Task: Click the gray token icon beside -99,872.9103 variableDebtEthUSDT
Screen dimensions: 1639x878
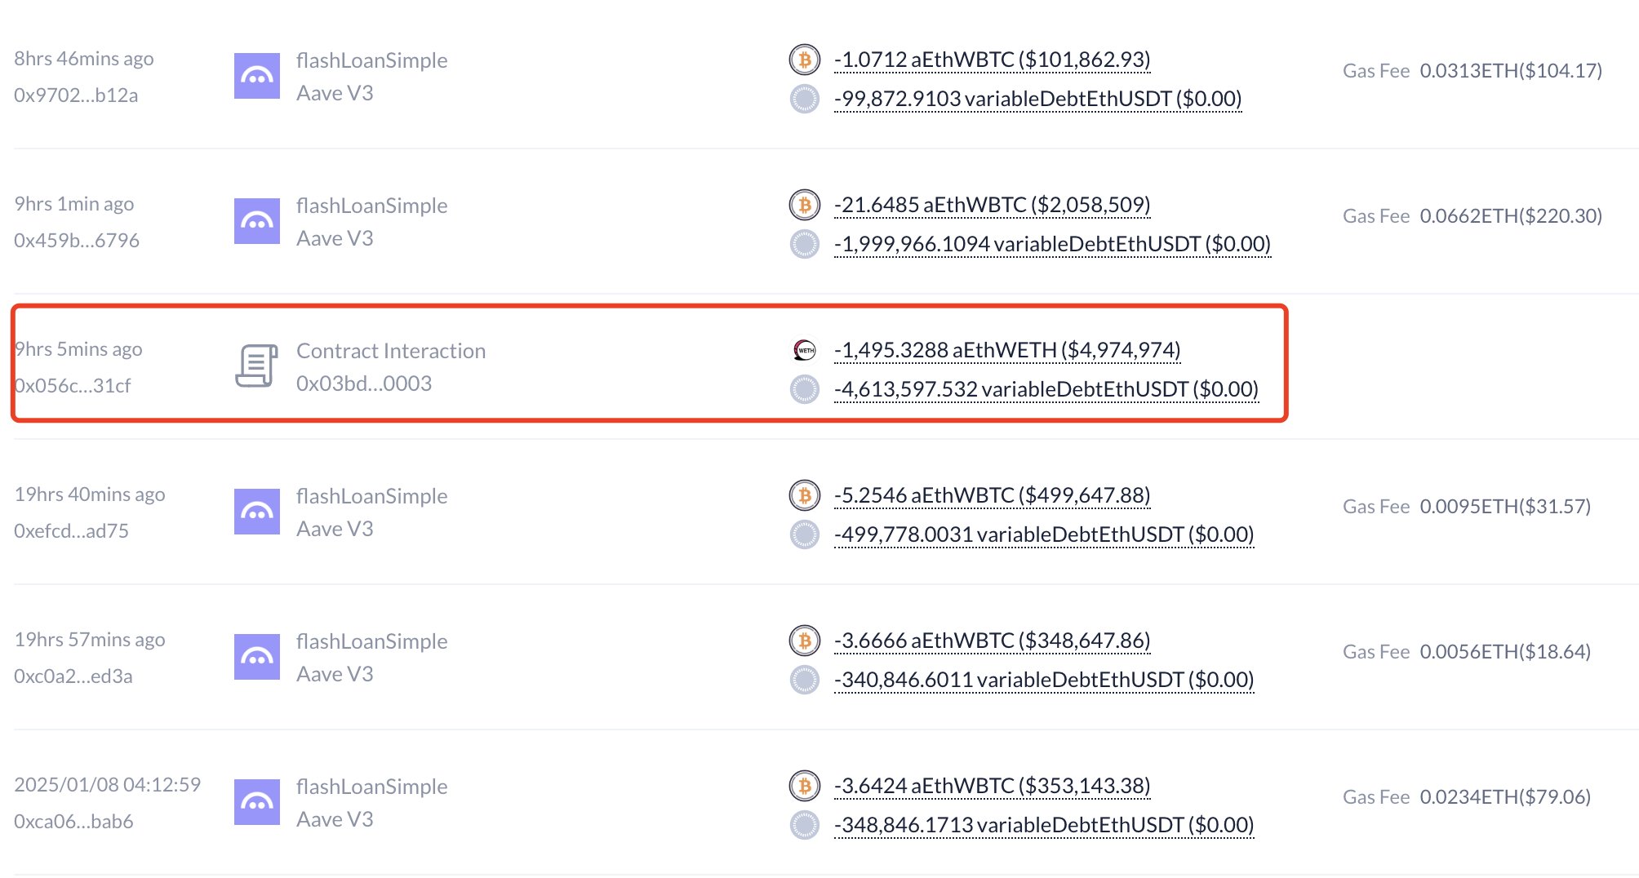Action: (x=804, y=99)
